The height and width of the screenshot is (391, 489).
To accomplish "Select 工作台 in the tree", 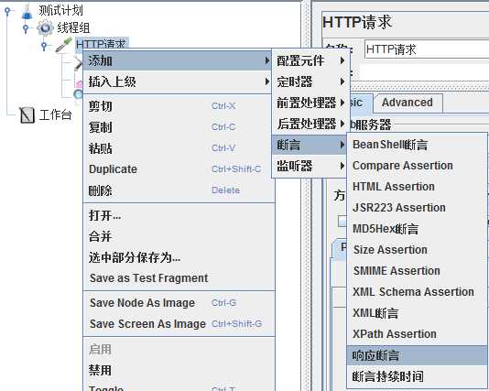I will (x=55, y=114).
